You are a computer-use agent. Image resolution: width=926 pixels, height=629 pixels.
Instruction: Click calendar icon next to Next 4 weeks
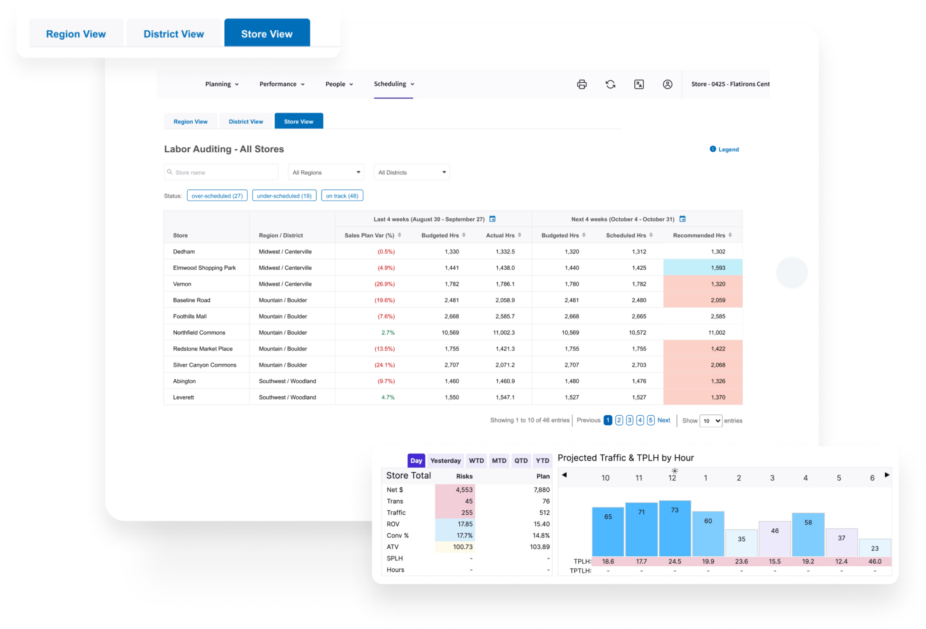pos(682,219)
